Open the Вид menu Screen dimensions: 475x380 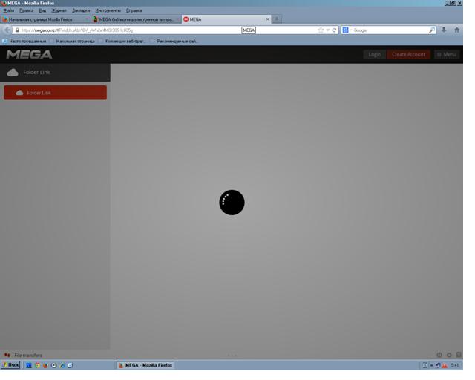click(42, 10)
